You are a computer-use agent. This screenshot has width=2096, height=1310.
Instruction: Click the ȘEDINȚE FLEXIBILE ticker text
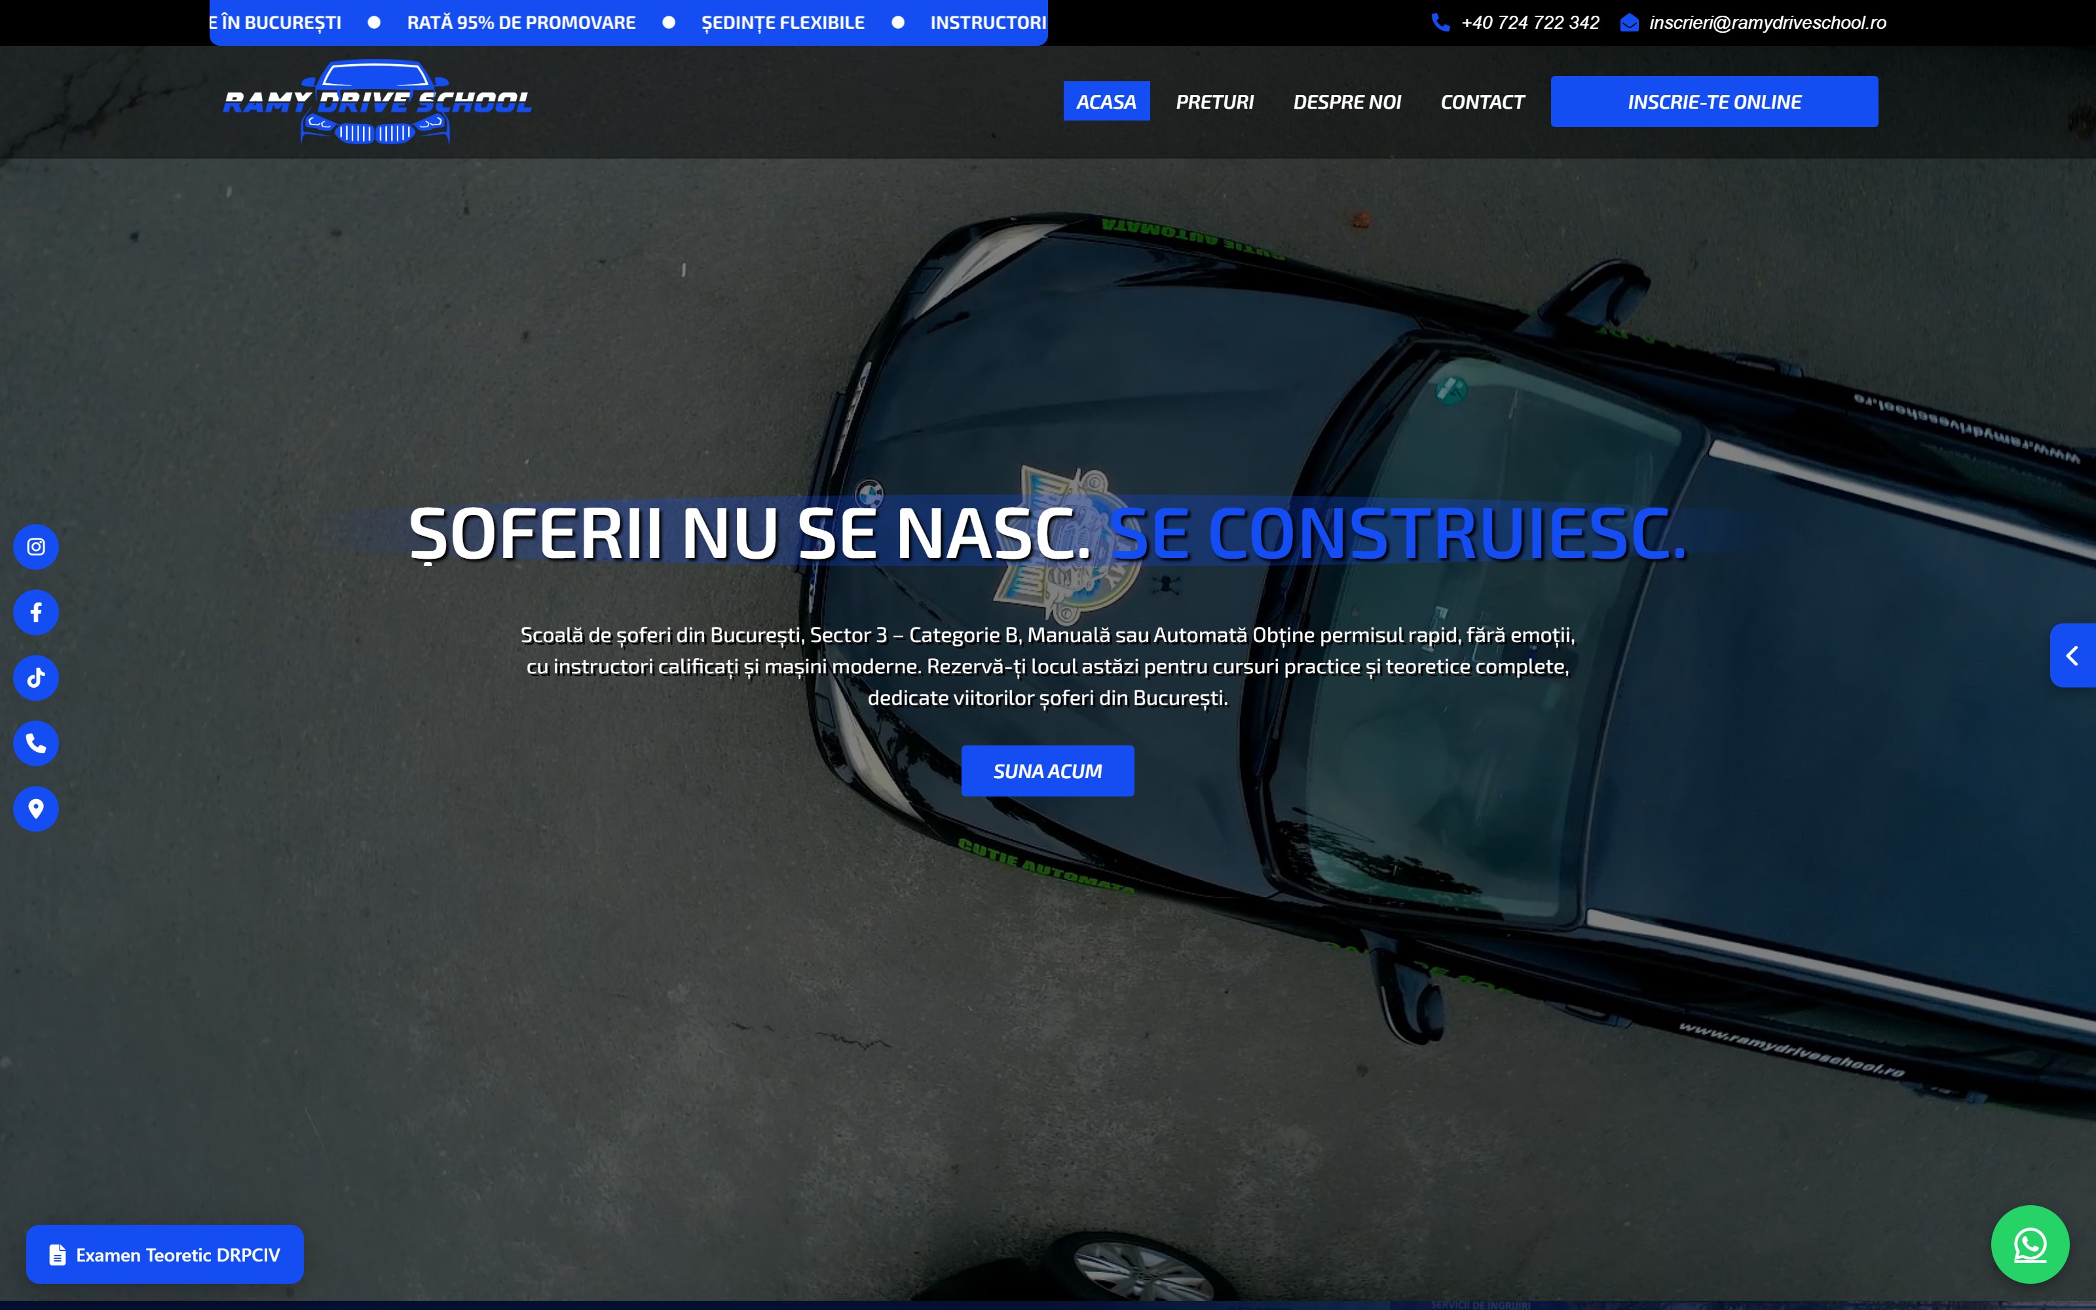783,22
